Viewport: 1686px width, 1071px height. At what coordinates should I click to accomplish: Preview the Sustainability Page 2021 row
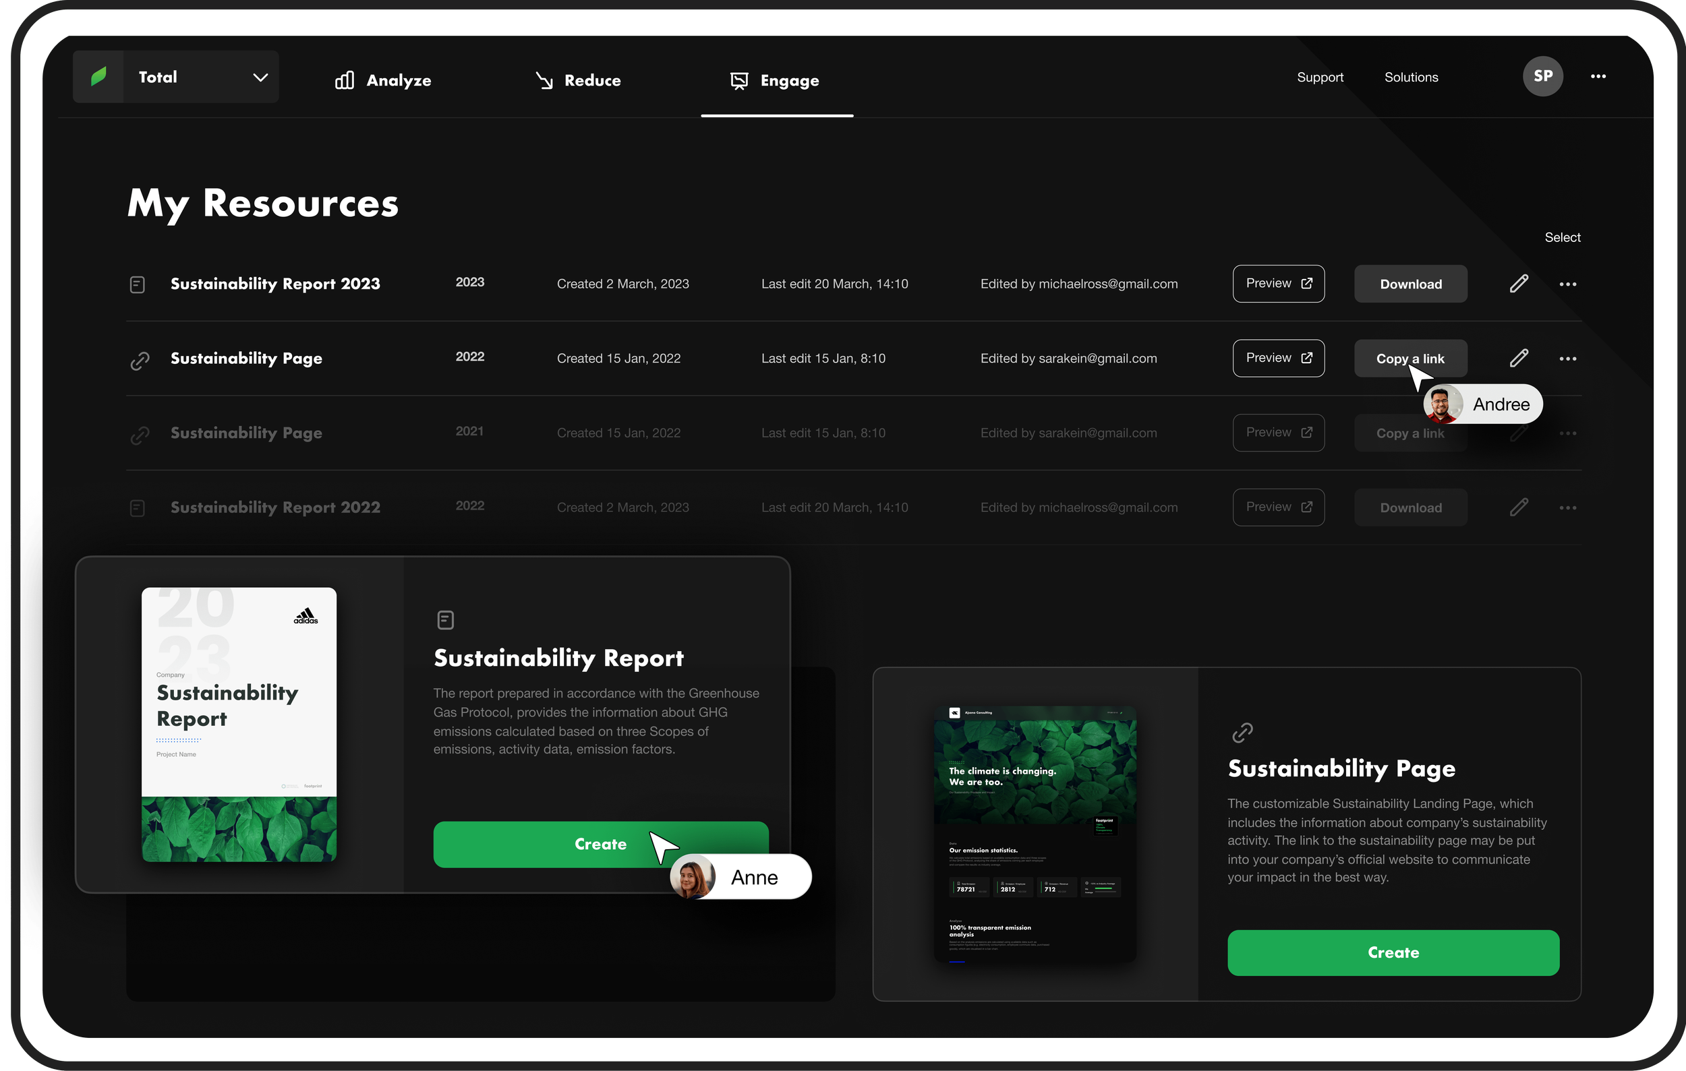click(x=1278, y=432)
